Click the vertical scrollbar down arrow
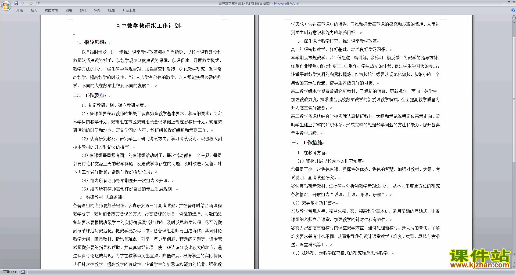 pyautogui.click(x=514, y=254)
